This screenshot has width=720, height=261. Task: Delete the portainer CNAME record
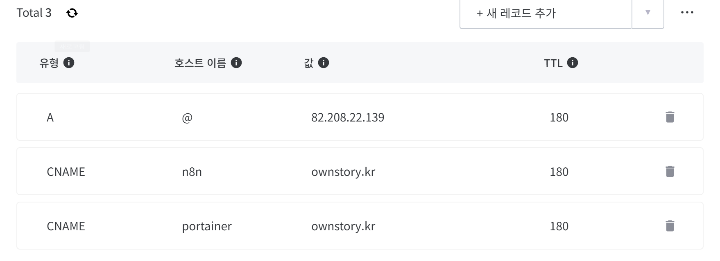coord(670,226)
